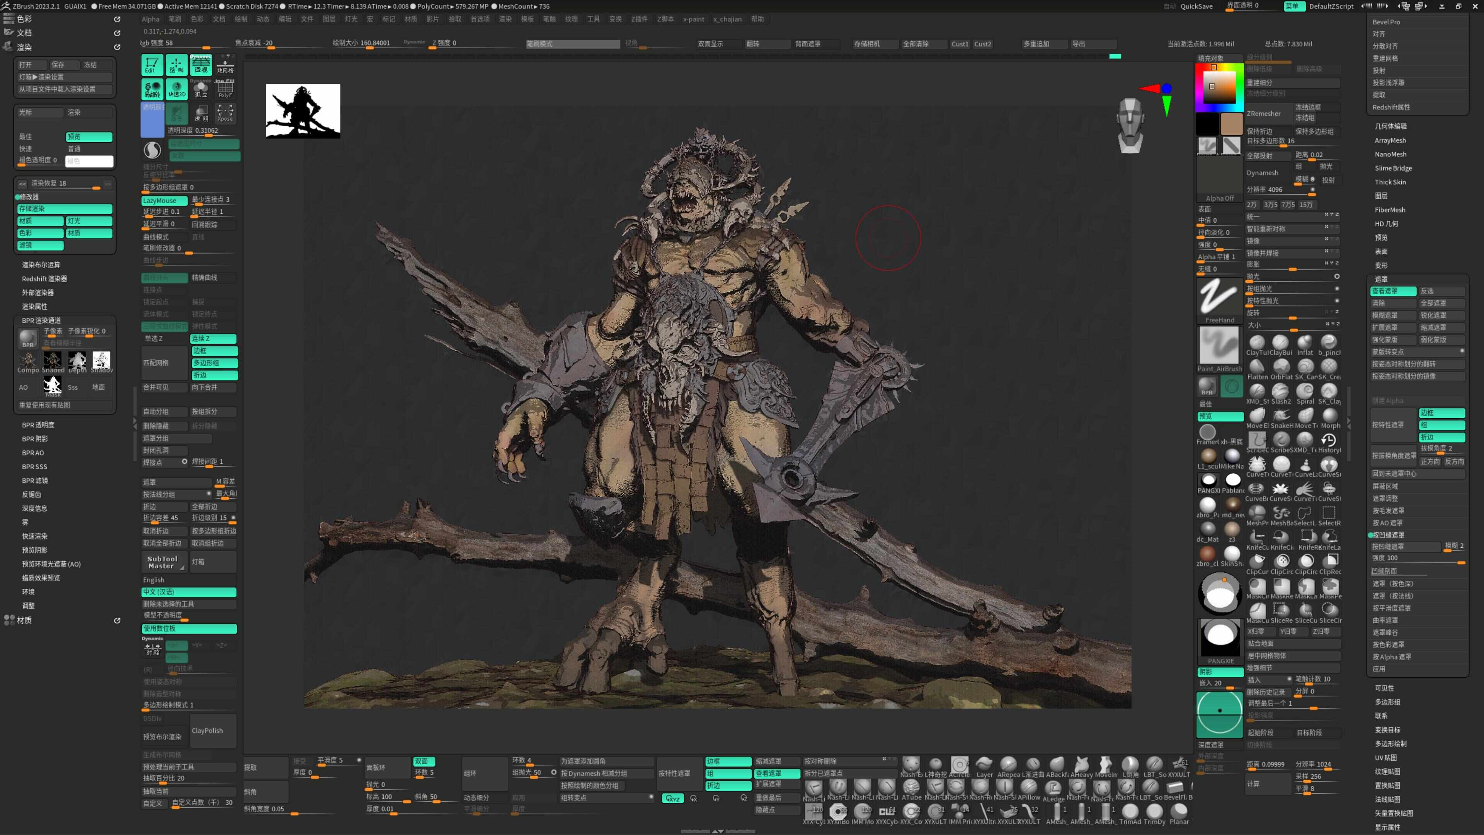The width and height of the screenshot is (1484, 835).
Task: Open SubTool Master
Action: click(x=164, y=562)
